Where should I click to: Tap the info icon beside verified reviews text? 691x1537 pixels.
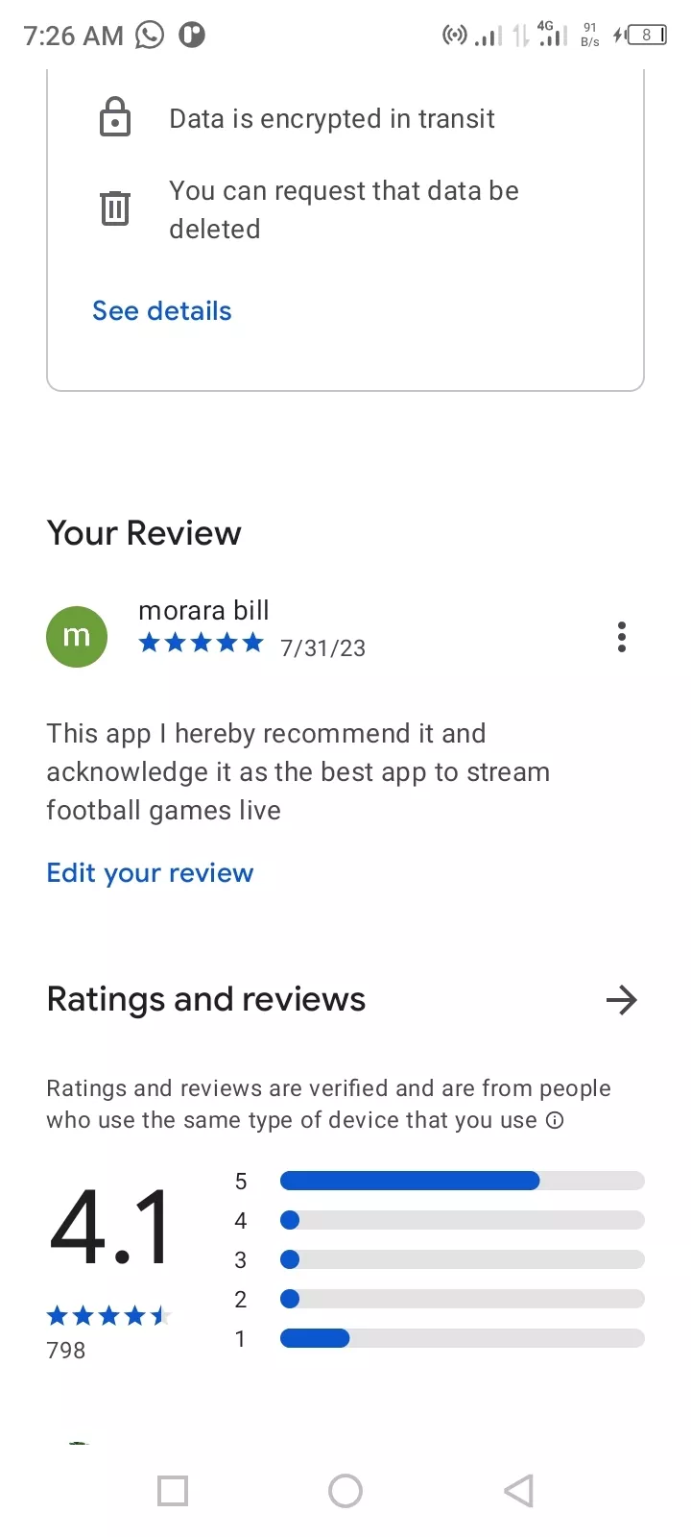point(555,1120)
